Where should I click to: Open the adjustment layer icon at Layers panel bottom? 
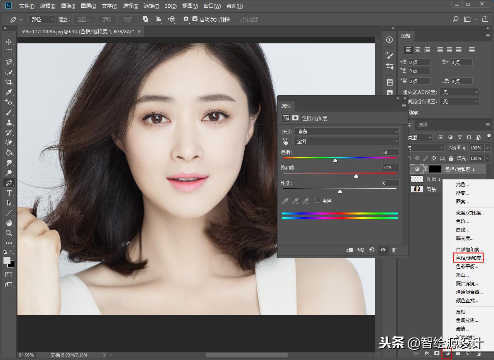447,353
